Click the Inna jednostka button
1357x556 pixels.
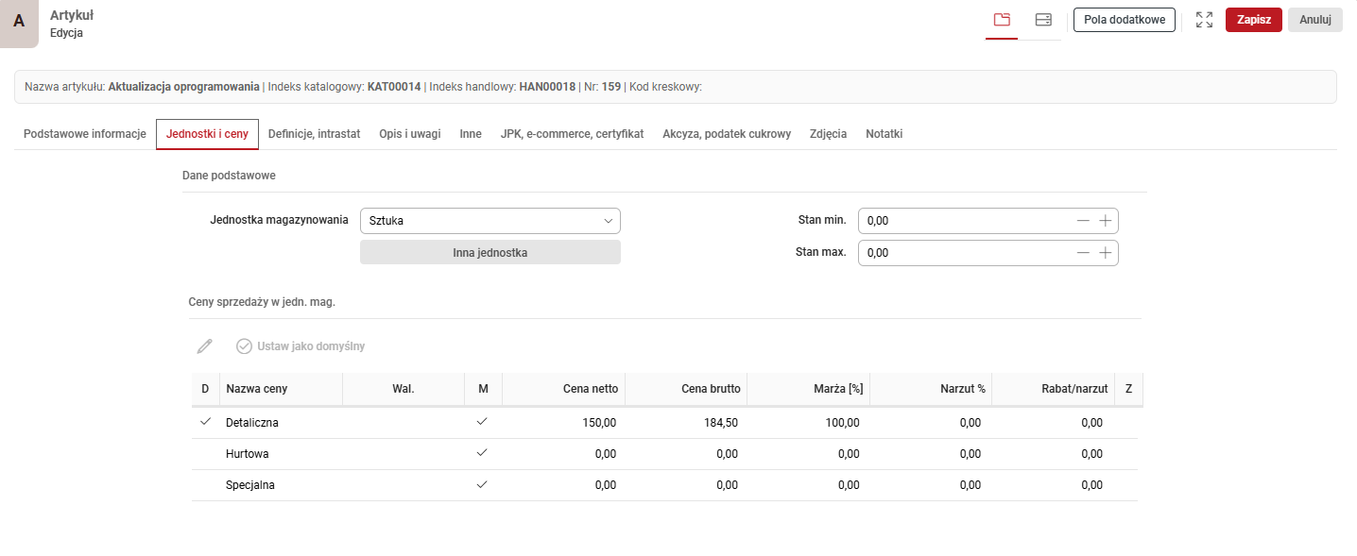[490, 252]
